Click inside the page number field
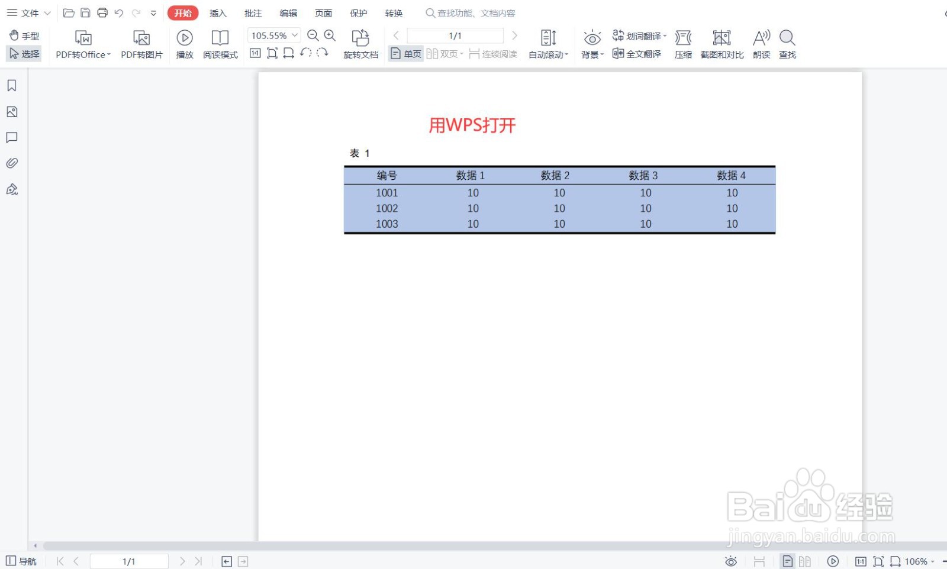 pyautogui.click(x=454, y=35)
